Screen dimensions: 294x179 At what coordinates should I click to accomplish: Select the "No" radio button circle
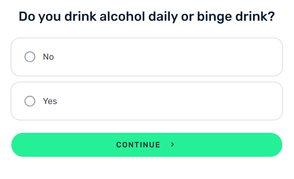click(x=30, y=57)
